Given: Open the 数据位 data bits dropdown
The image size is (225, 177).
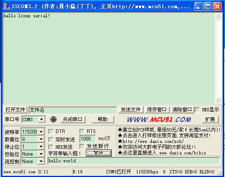Looking at the screenshot, I should pyautogui.click(x=41, y=139).
